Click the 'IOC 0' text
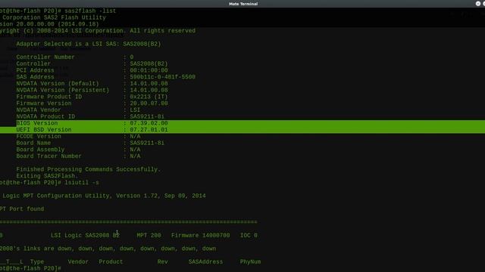This screenshot has height=272, width=485. [x=249, y=235]
